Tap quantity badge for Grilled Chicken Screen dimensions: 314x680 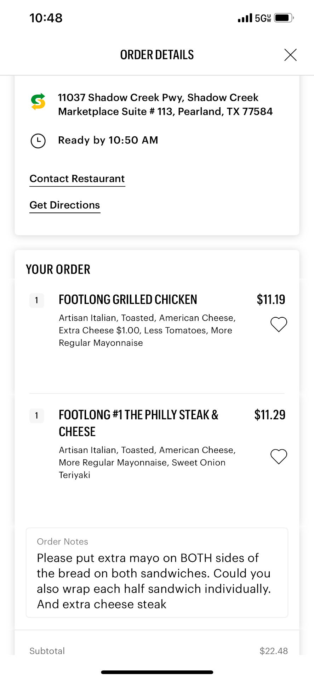[x=36, y=301]
